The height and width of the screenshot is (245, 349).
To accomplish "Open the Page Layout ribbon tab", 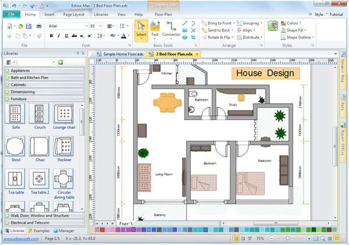I will (x=73, y=13).
